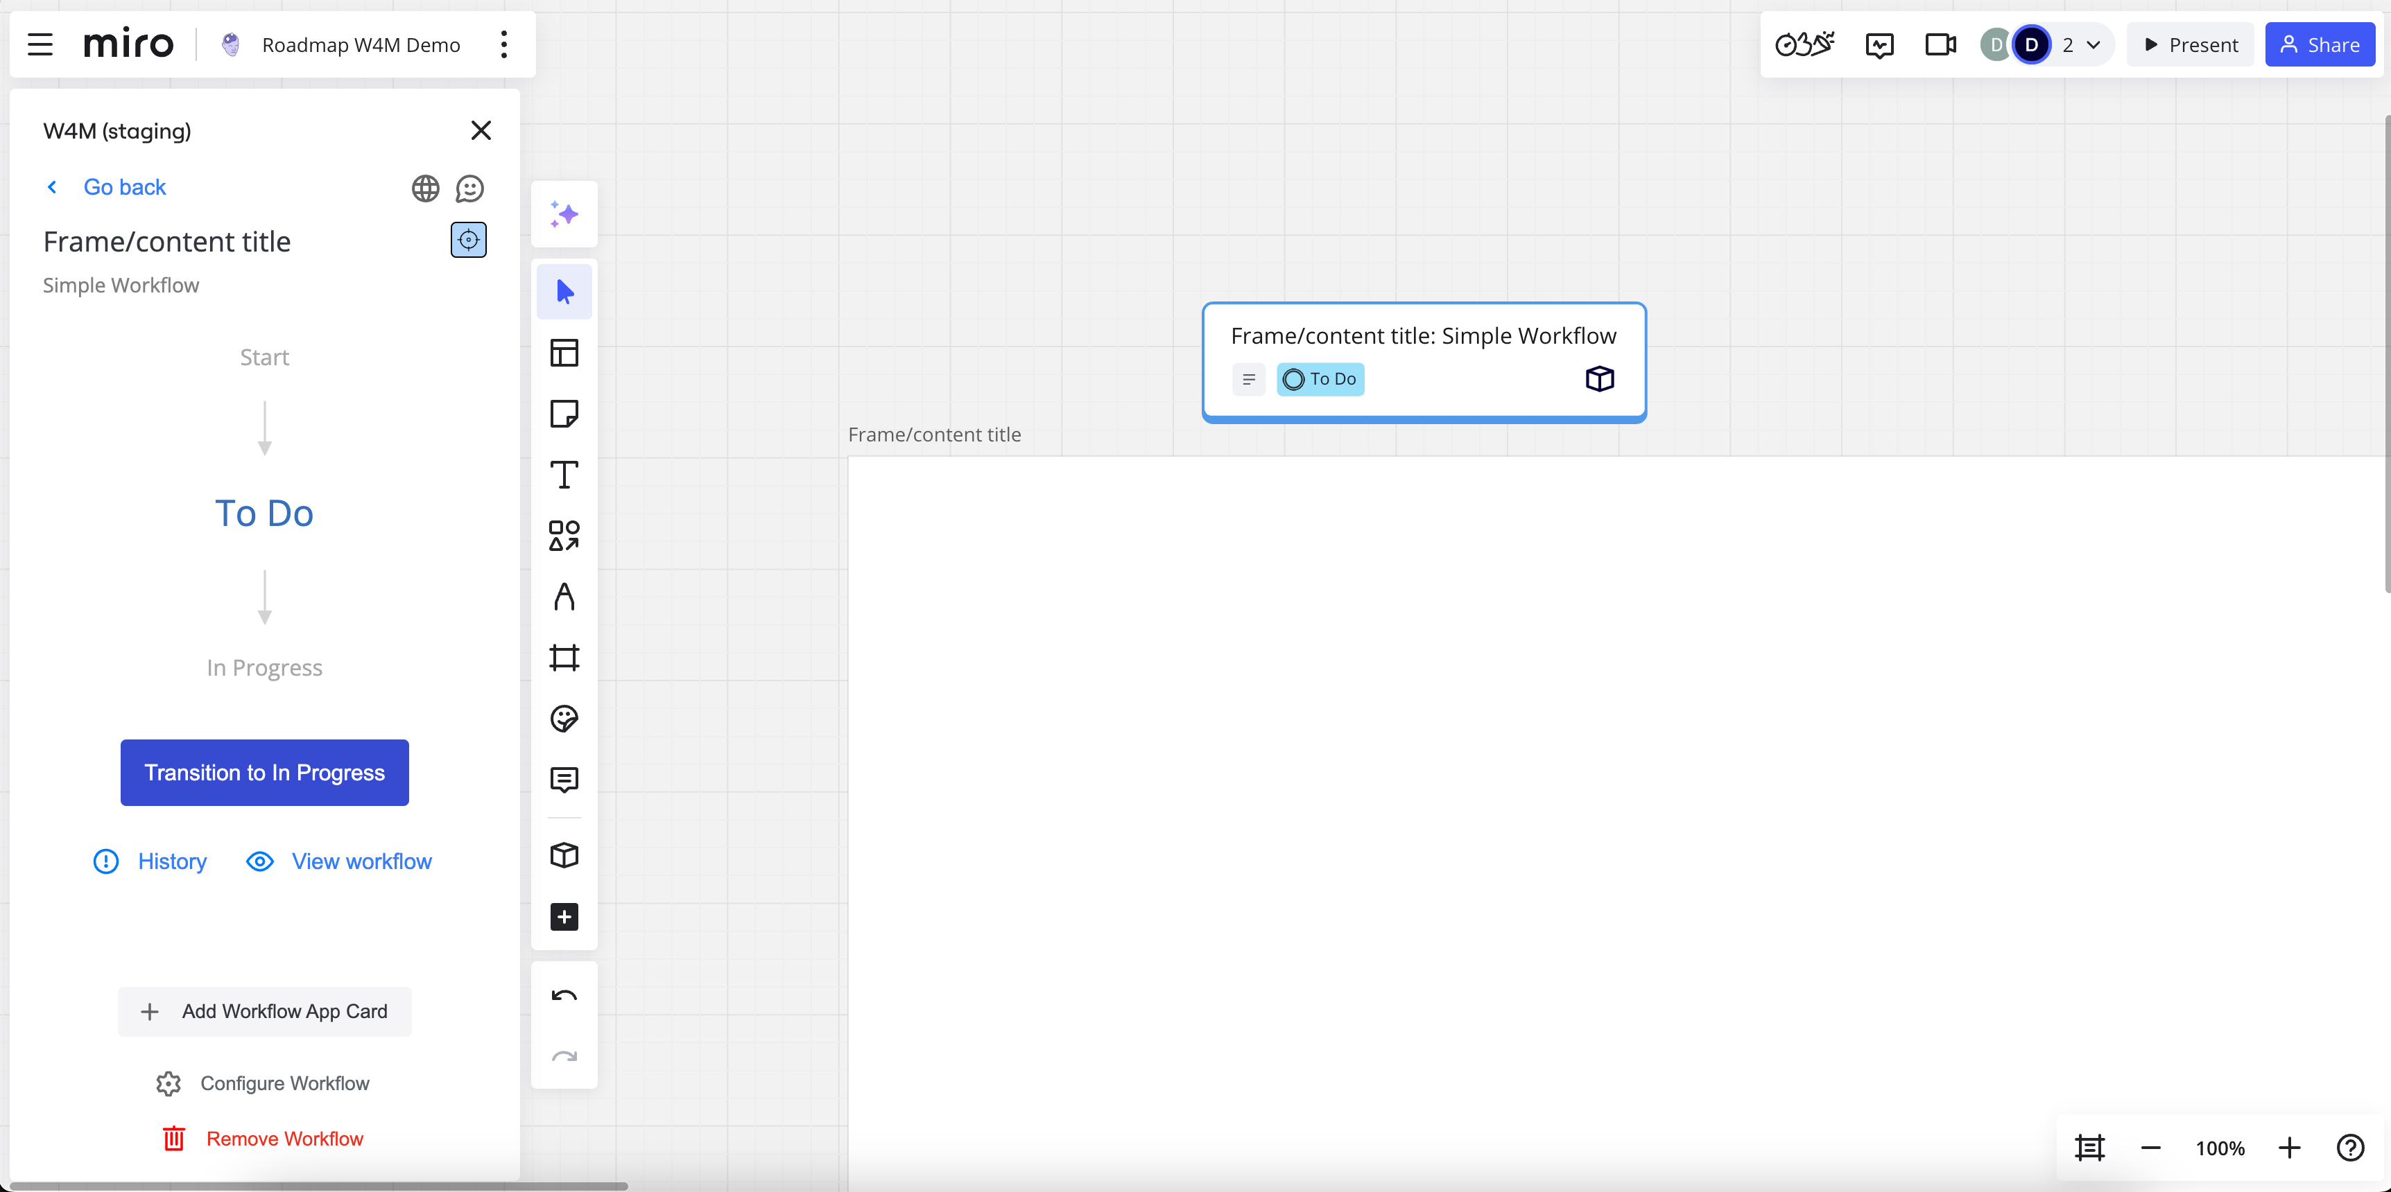2391x1192 pixels.
Task: Click the Transition to In Progress button
Action: 264,772
